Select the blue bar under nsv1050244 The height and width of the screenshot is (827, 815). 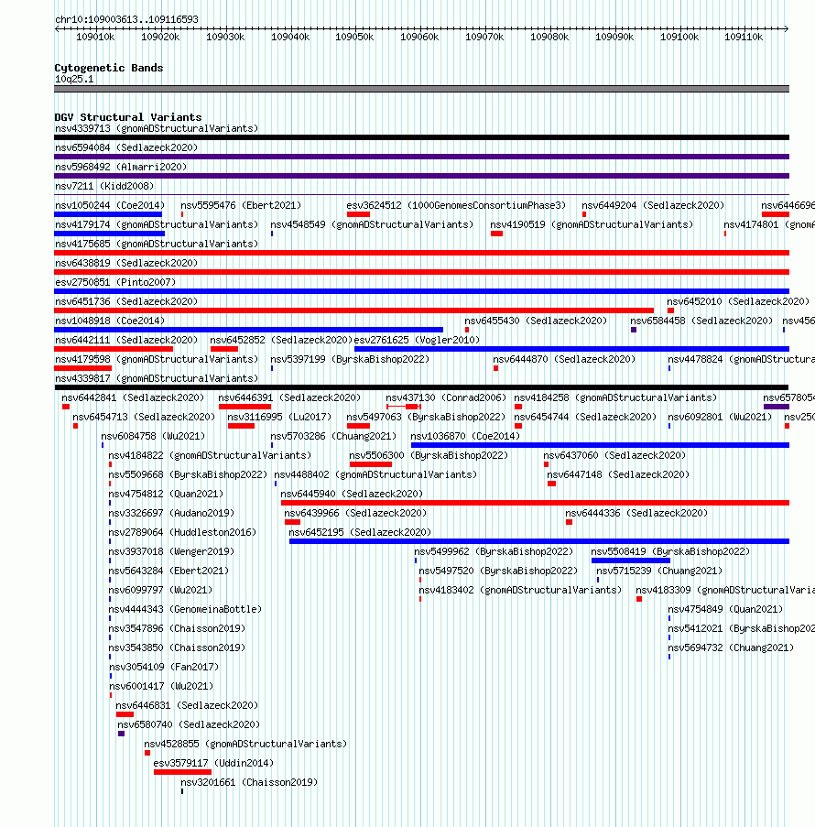click(x=108, y=214)
